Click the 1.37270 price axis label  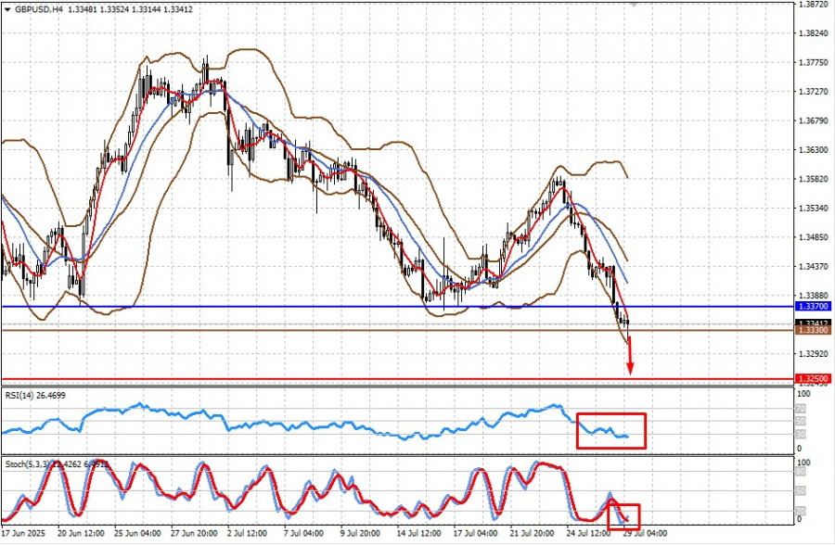pos(814,92)
